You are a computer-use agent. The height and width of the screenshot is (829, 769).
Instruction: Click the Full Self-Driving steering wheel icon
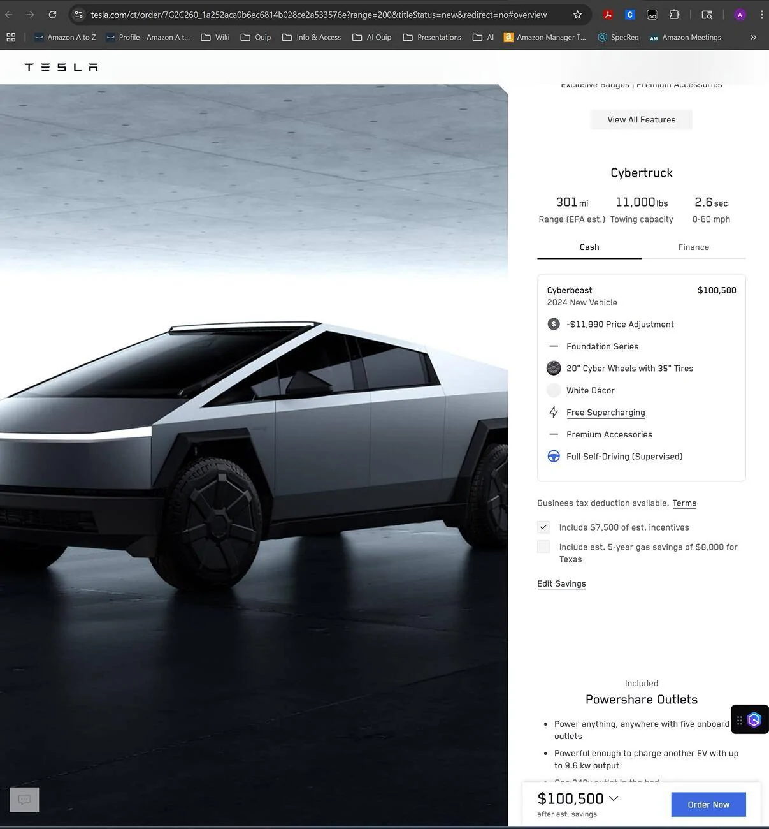coord(554,456)
